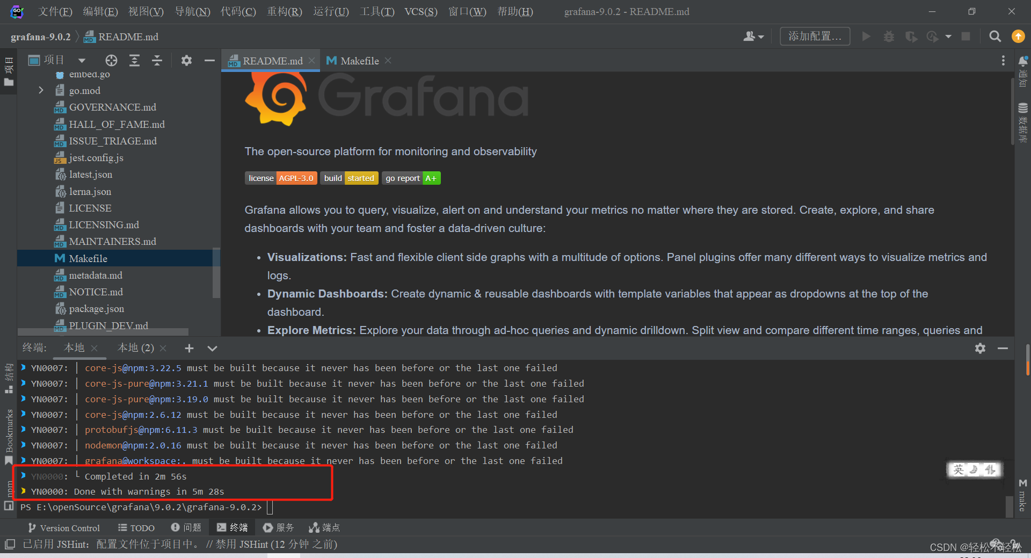
Task: Close the 本地 (2) terminal tab
Action: point(163,348)
